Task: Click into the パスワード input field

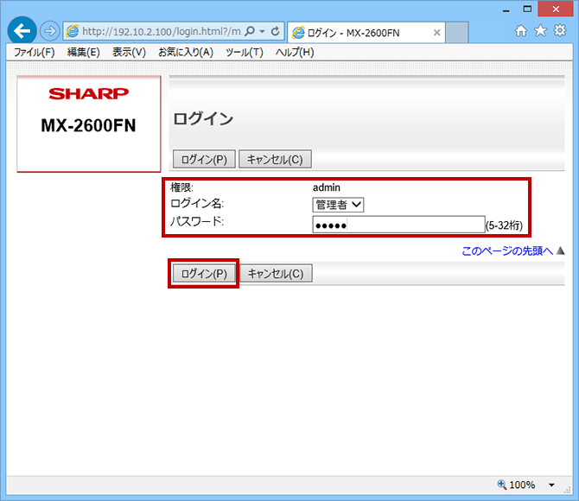Action: 398,225
